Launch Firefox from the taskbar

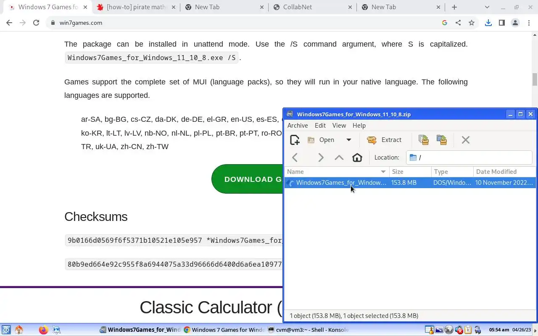[x=43, y=330]
